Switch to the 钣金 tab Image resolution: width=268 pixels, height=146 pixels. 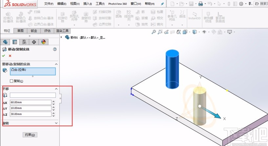(34, 31)
